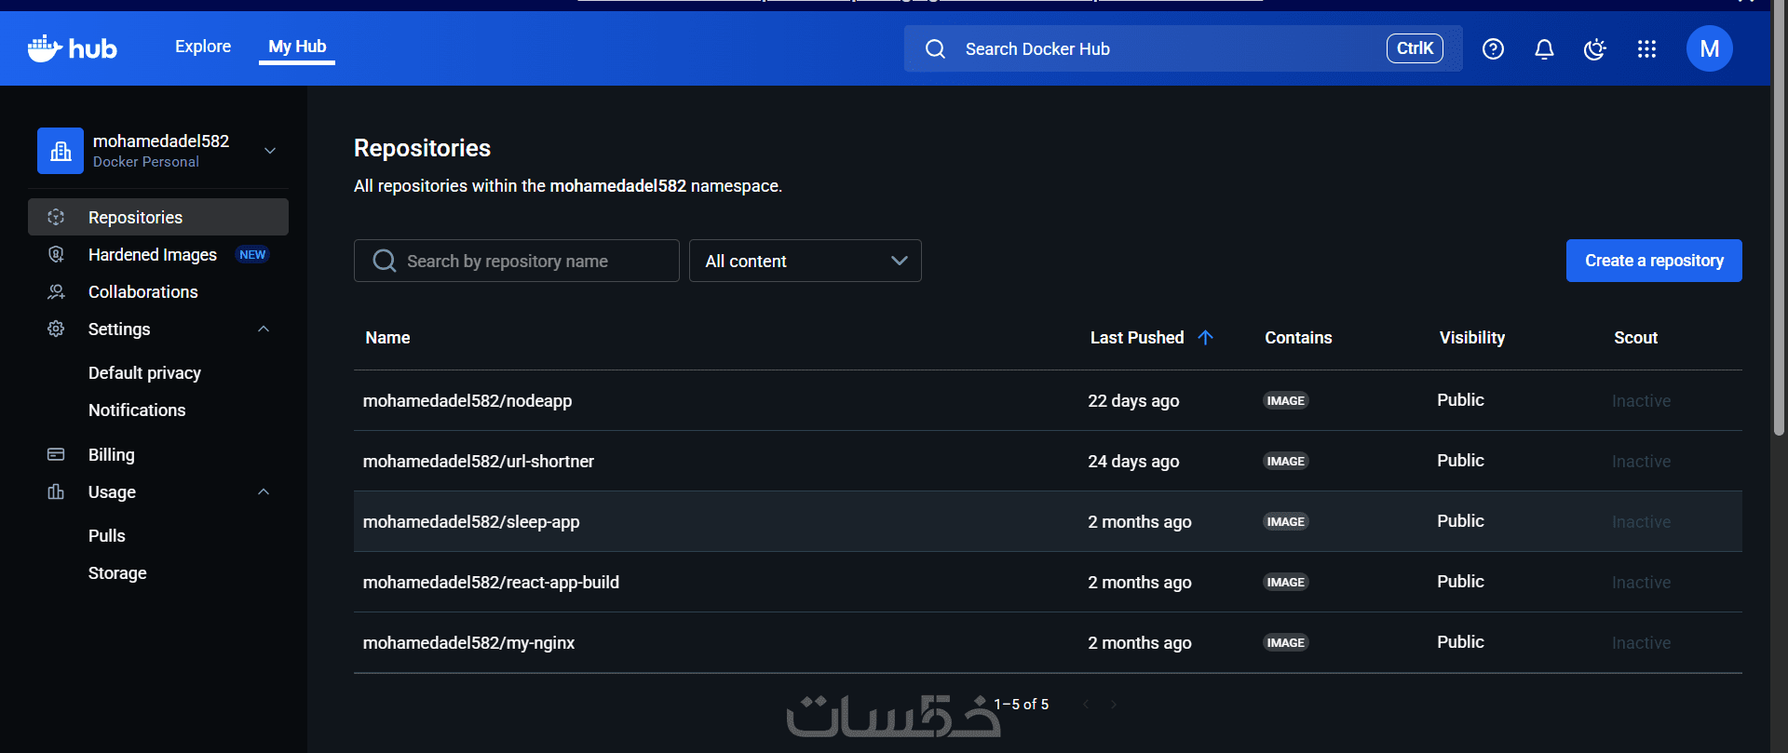Expand the mohamedadel582 account switcher chevron
Screen dimensions: 1788x753
pos(270,151)
